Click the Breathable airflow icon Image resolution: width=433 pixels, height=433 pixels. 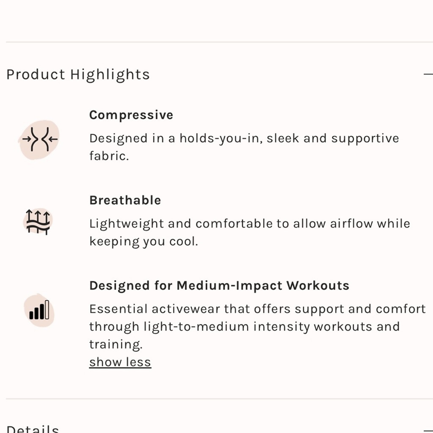tap(38, 222)
